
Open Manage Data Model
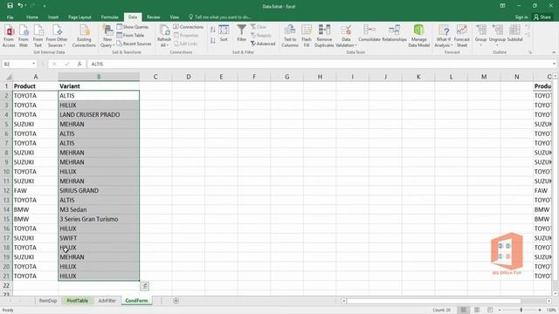pyautogui.click(x=419, y=36)
